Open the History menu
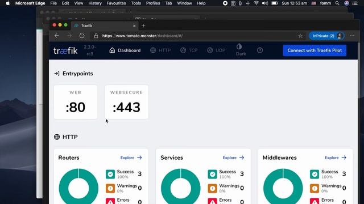 pos(95,3)
